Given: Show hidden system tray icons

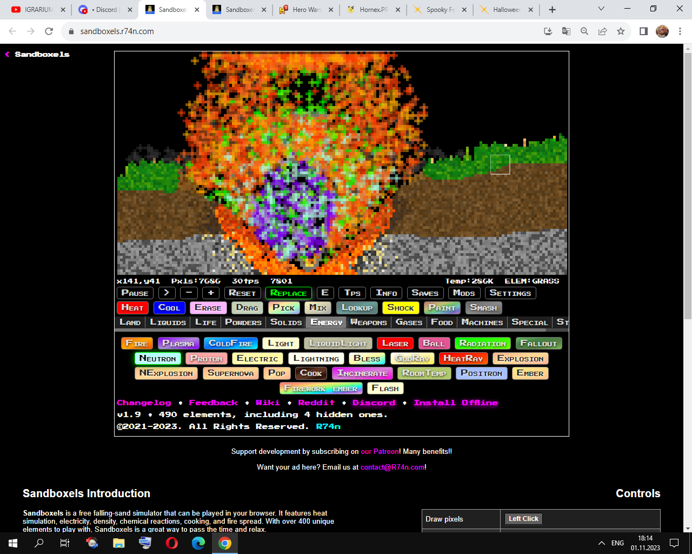Looking at the screenshot, I should click(601, 543).
